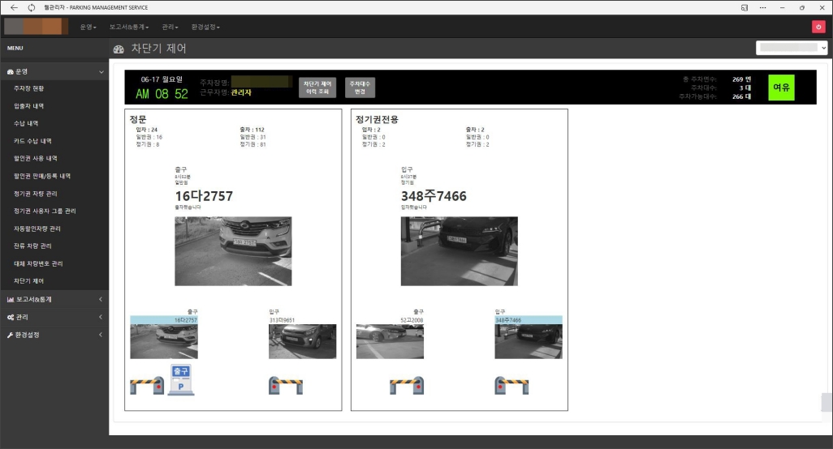Click the blue 출구 parking kiosk icon

(x=181, y=379)
